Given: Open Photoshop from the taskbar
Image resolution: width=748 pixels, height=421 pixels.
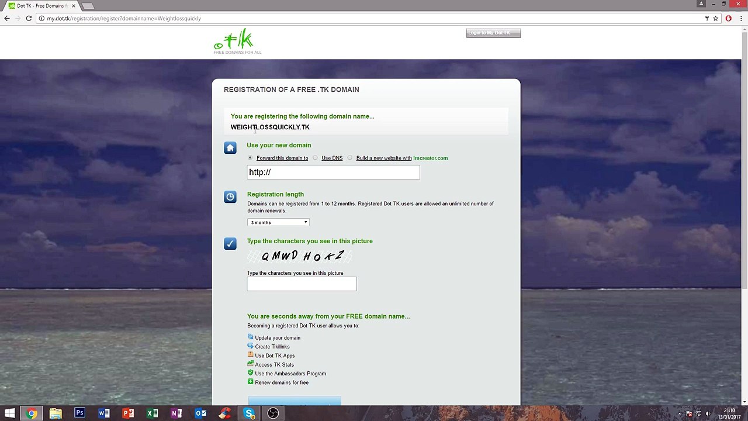Looking at the screenshot, I should coord(79,413).
